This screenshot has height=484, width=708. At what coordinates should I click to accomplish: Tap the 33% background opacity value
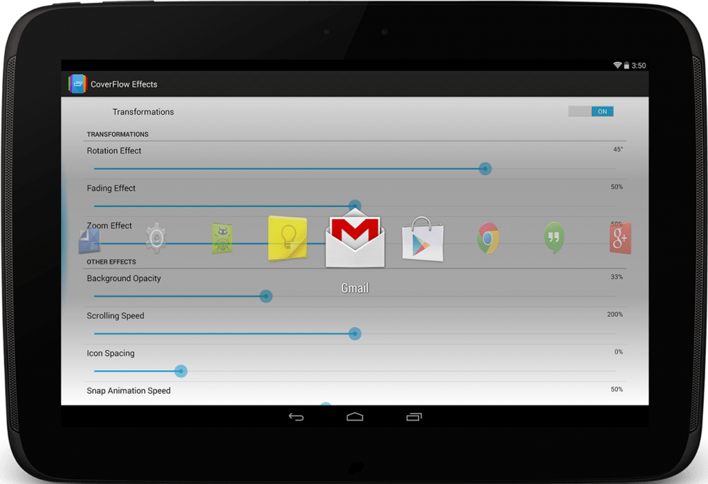click(617, 277)
